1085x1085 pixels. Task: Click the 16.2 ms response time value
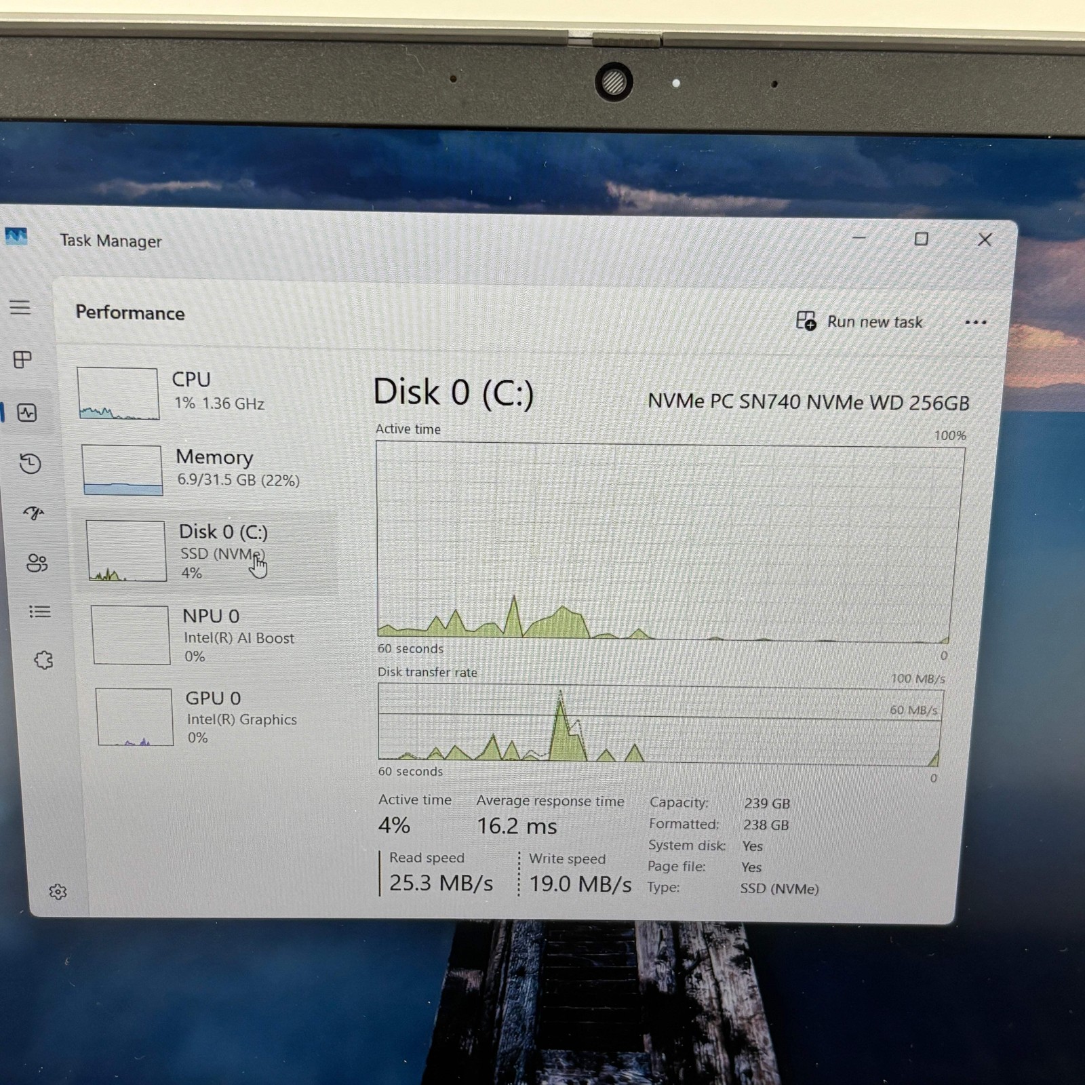pos(517,826)
